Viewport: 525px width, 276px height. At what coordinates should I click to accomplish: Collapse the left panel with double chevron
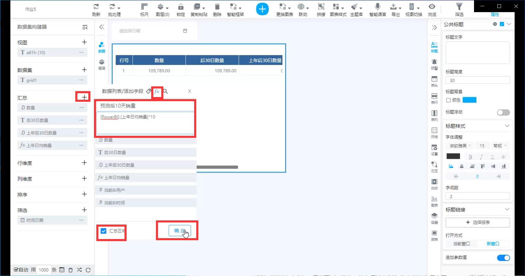(x=102, y=27)
